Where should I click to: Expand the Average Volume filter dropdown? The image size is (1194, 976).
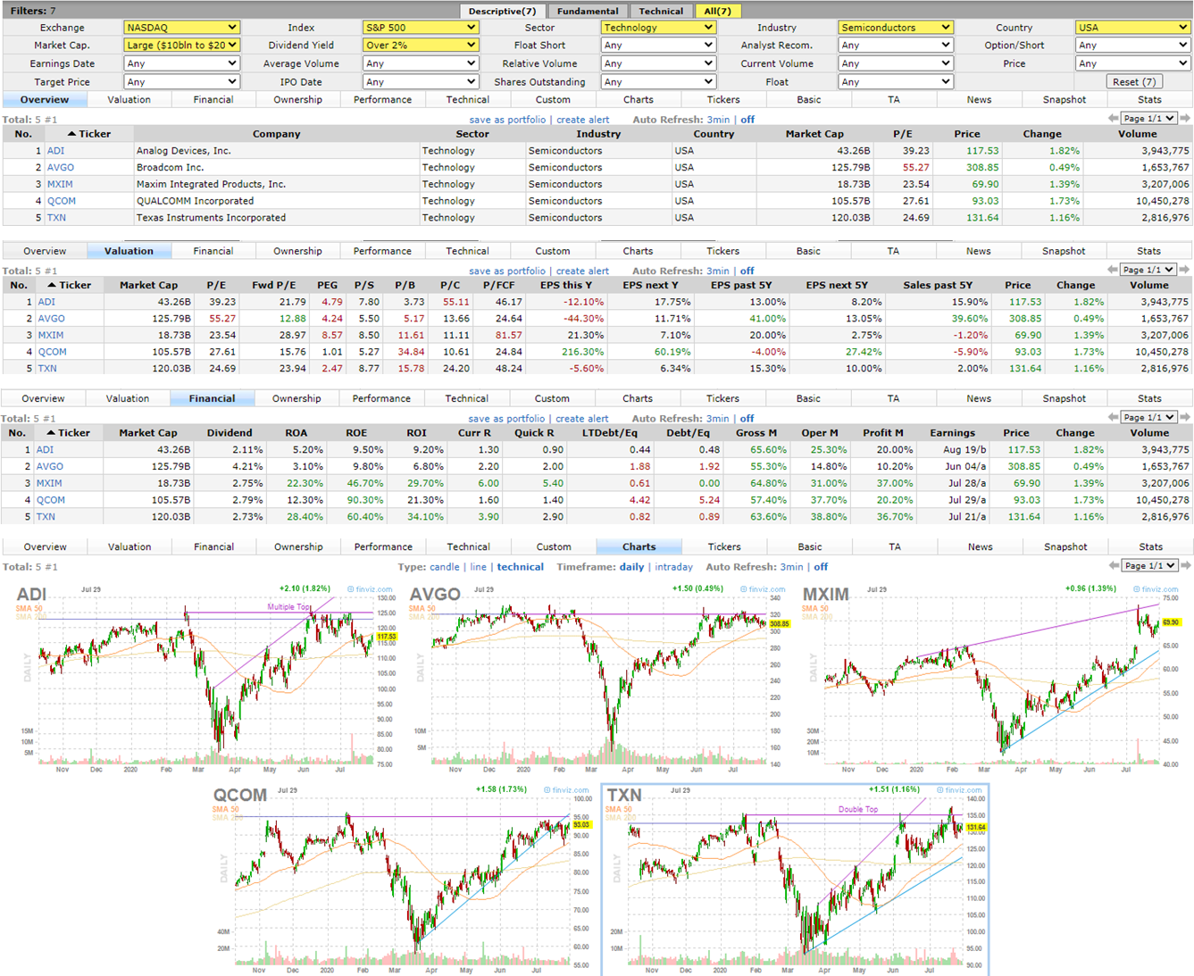pos(421,63)
